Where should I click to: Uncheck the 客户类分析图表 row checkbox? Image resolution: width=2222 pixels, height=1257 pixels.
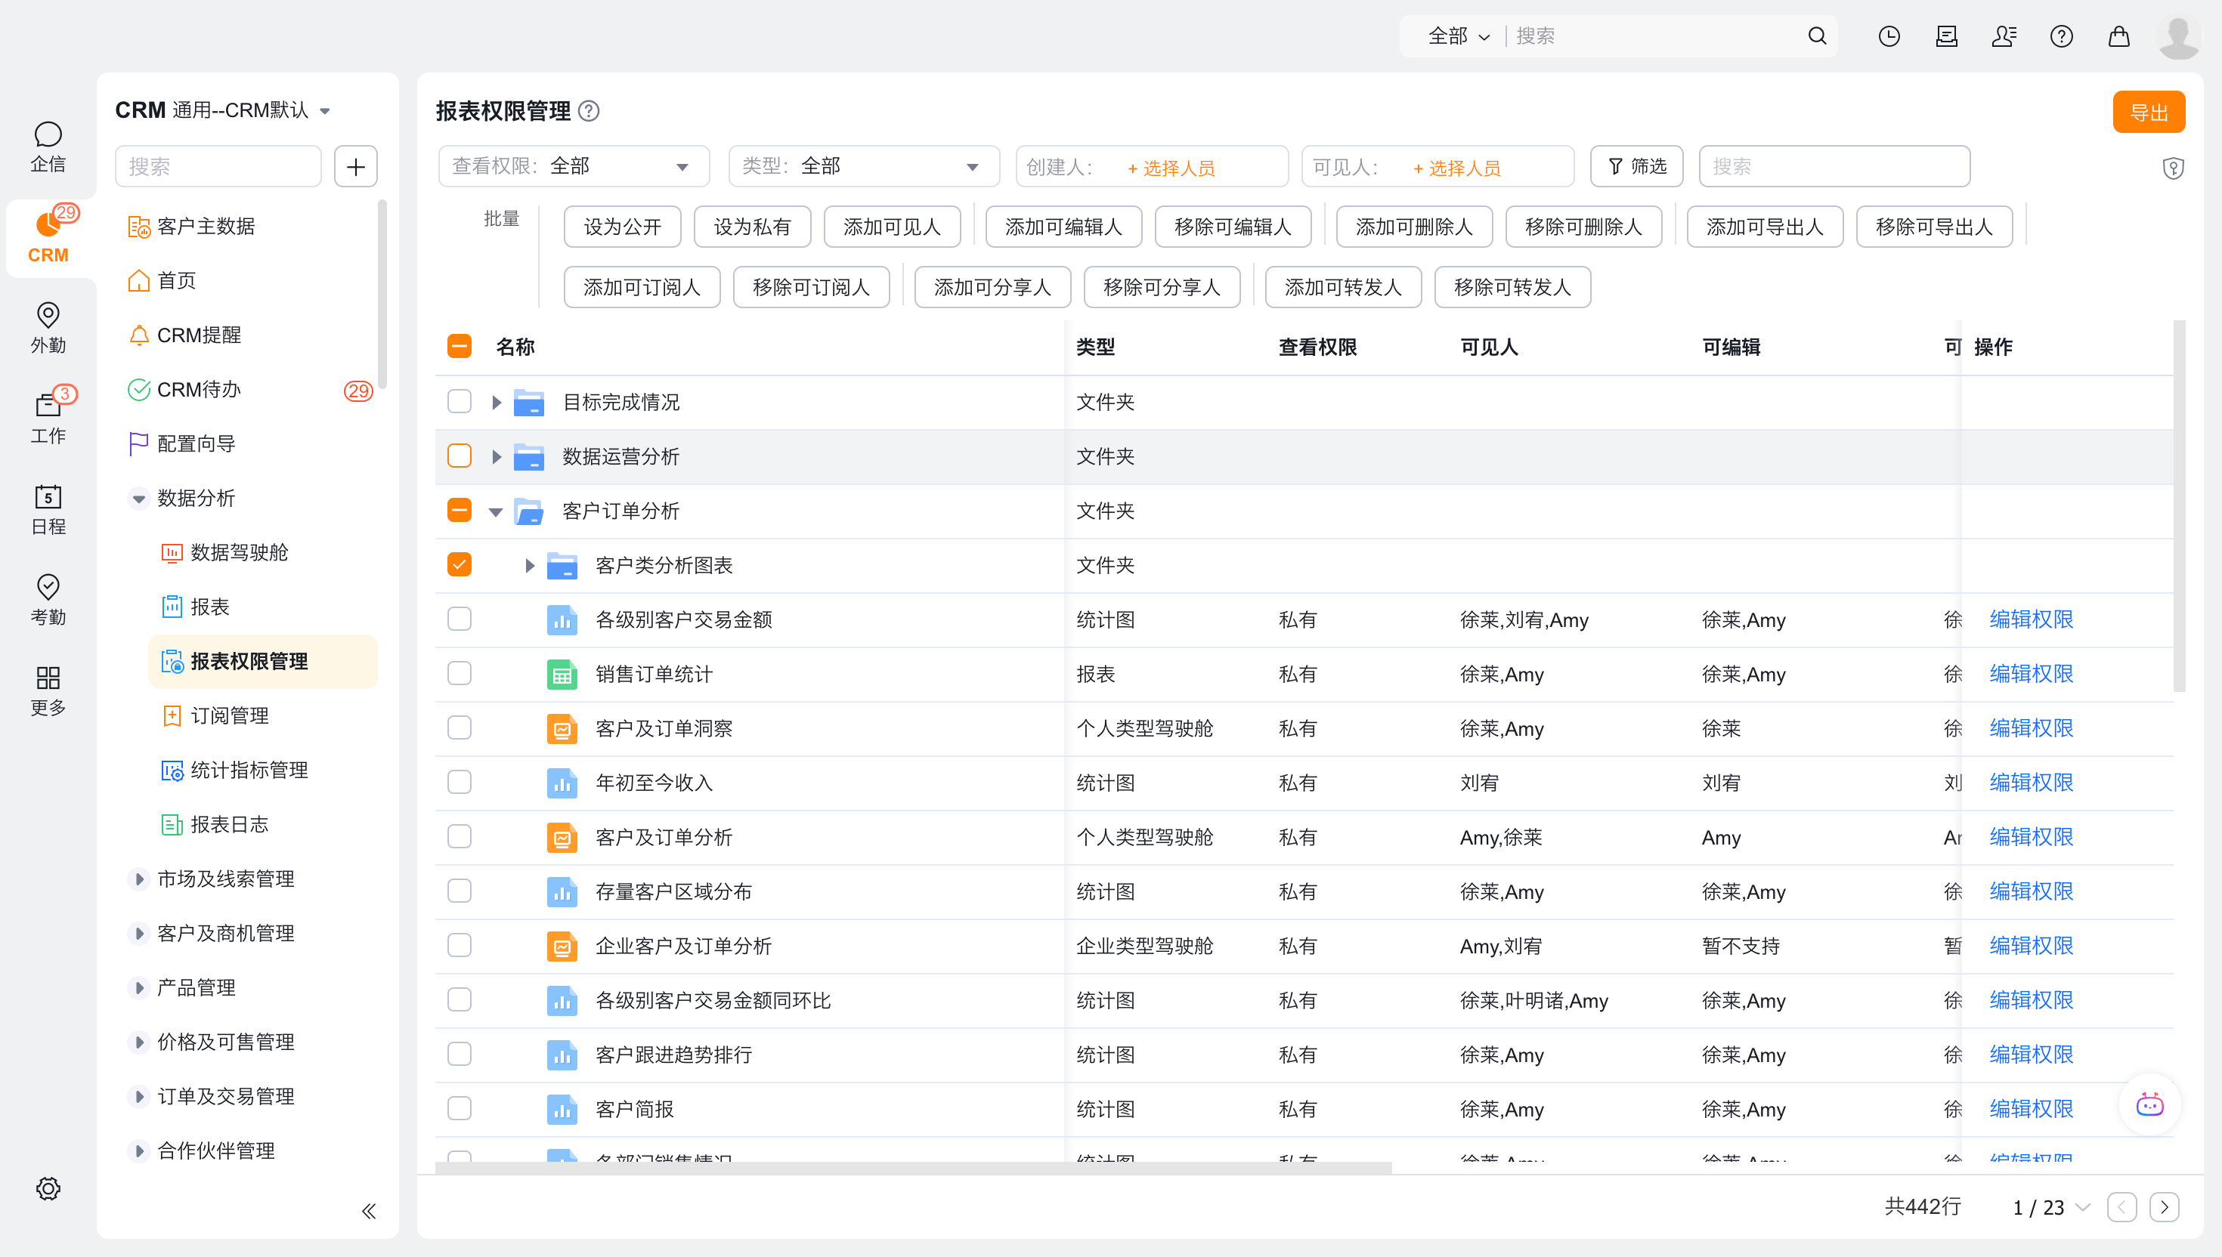[x=460, y=564]
